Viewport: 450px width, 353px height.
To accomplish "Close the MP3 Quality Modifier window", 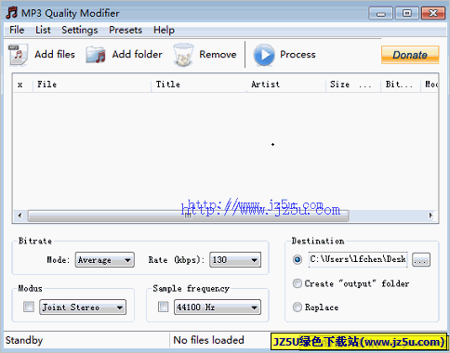I will [x=433, y=14].
